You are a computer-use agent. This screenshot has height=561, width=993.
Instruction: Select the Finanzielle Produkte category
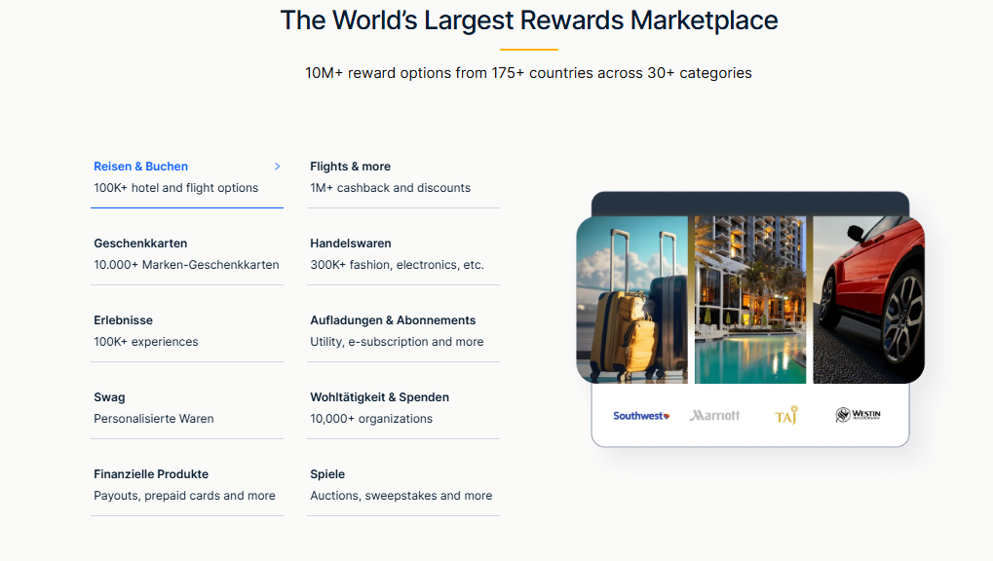(151, 474)
